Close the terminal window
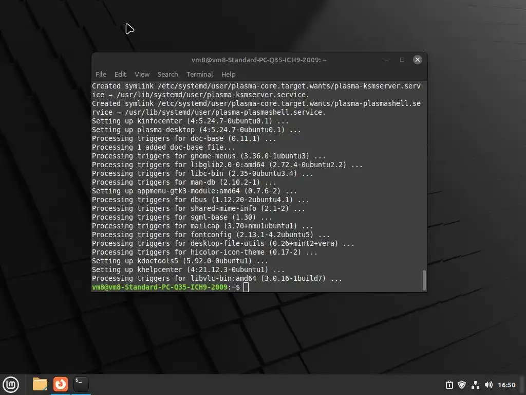 click(417, 60)
